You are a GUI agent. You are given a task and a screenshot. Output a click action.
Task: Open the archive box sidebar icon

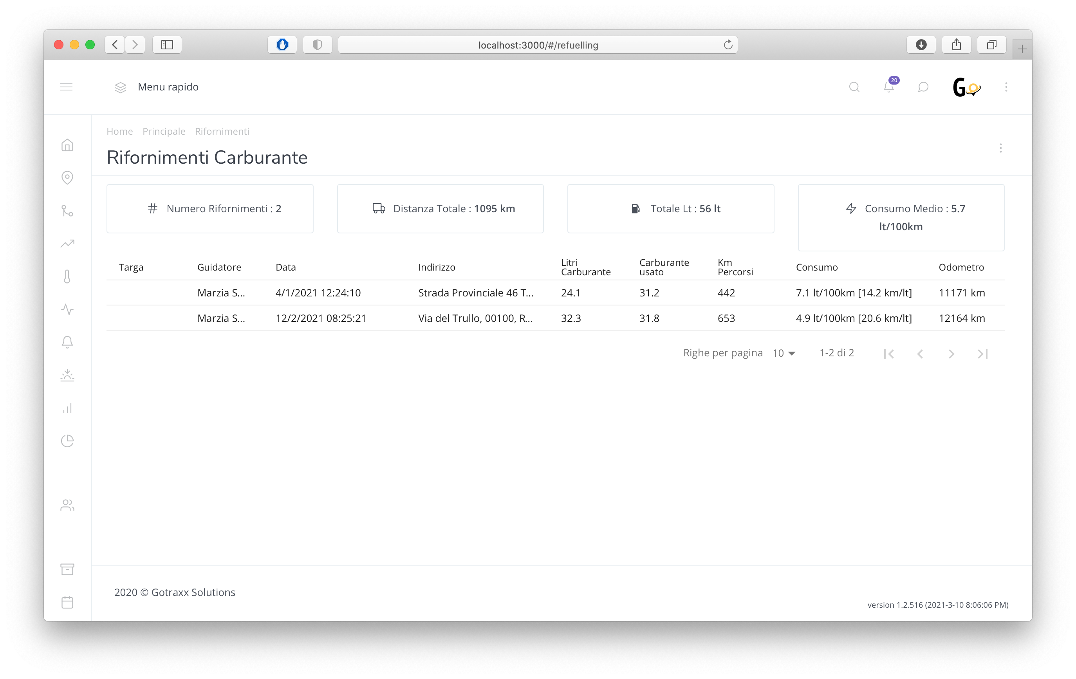coord(67,569)
